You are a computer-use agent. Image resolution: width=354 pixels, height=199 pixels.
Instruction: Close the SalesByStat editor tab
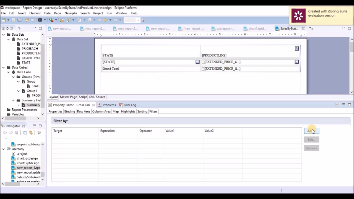(x=303, y=28)
